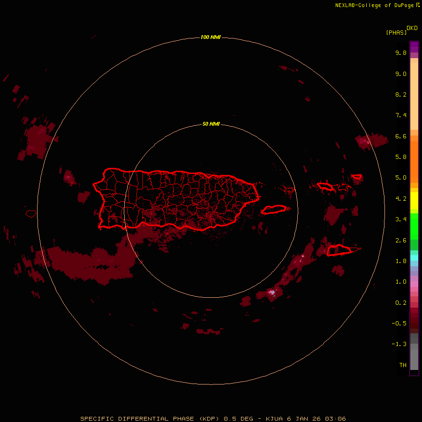
Task: Click the 5.0 colorbar scale value
Action: 401,178
